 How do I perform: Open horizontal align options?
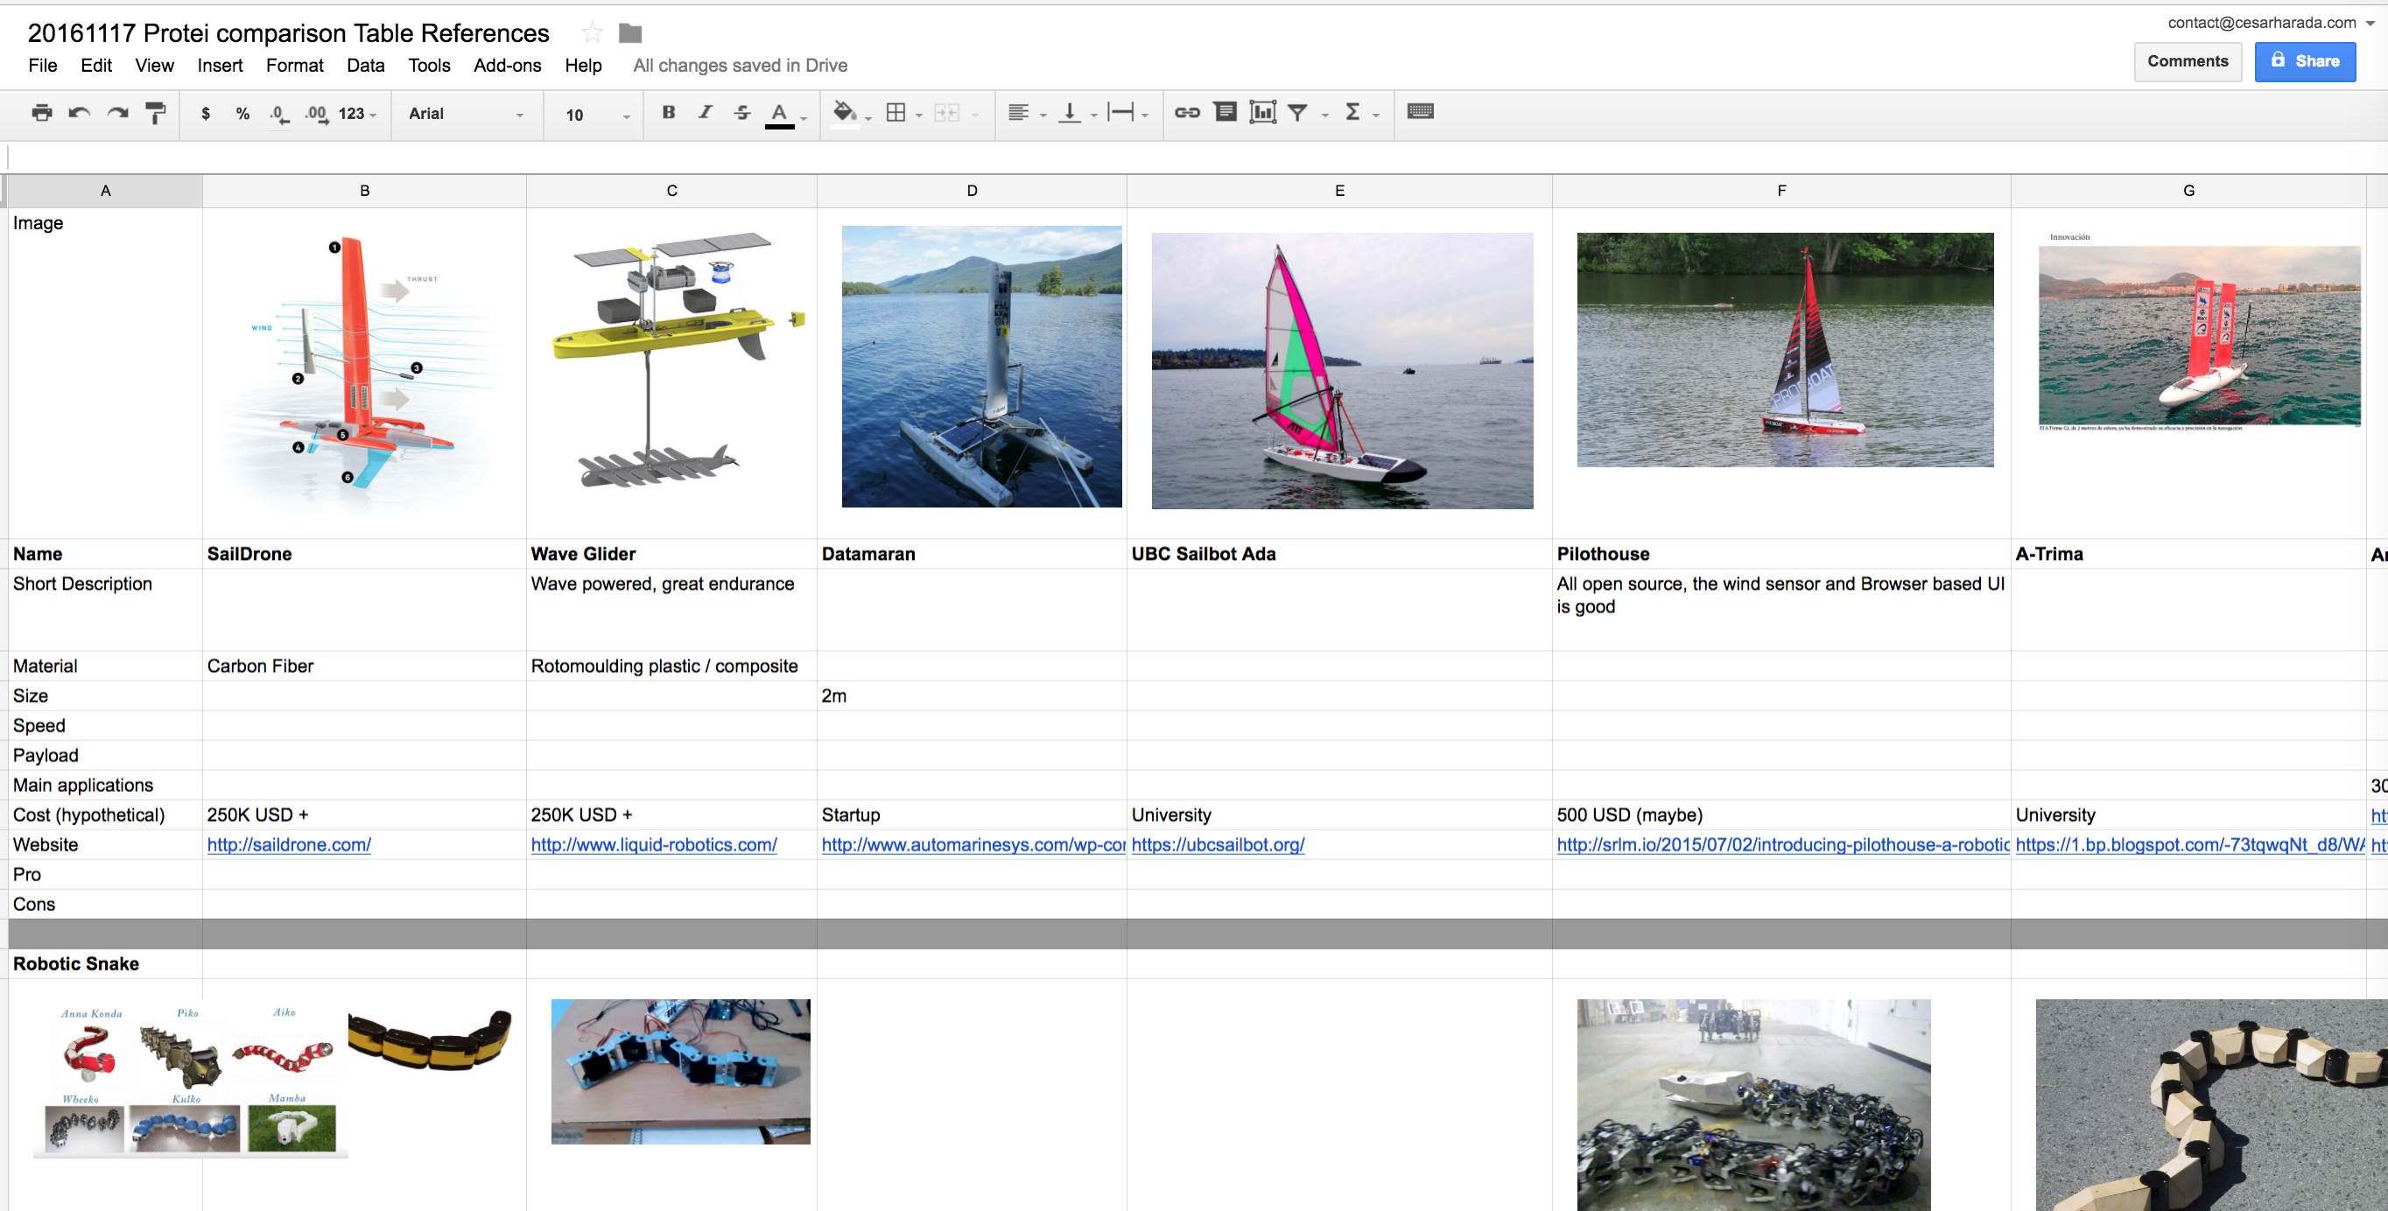[1018, 112]
